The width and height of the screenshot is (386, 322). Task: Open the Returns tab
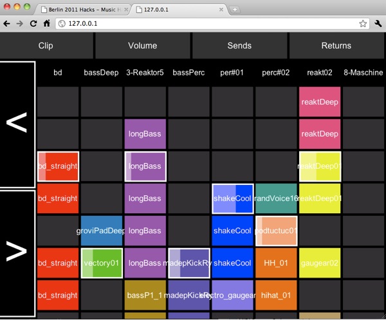[x=336, y=46]
